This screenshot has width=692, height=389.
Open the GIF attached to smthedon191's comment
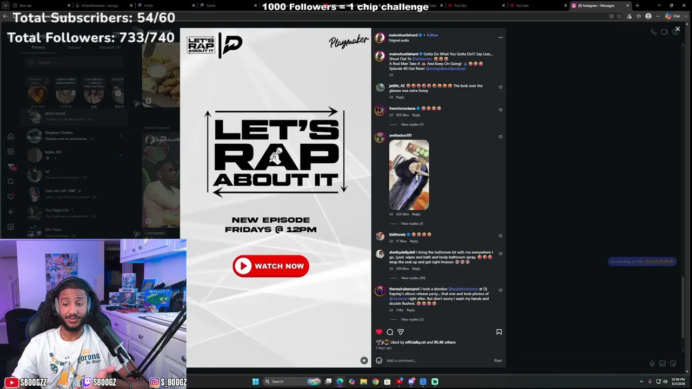409,175
